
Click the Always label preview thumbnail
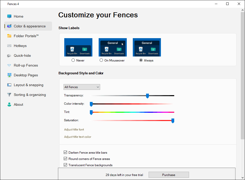147,47
